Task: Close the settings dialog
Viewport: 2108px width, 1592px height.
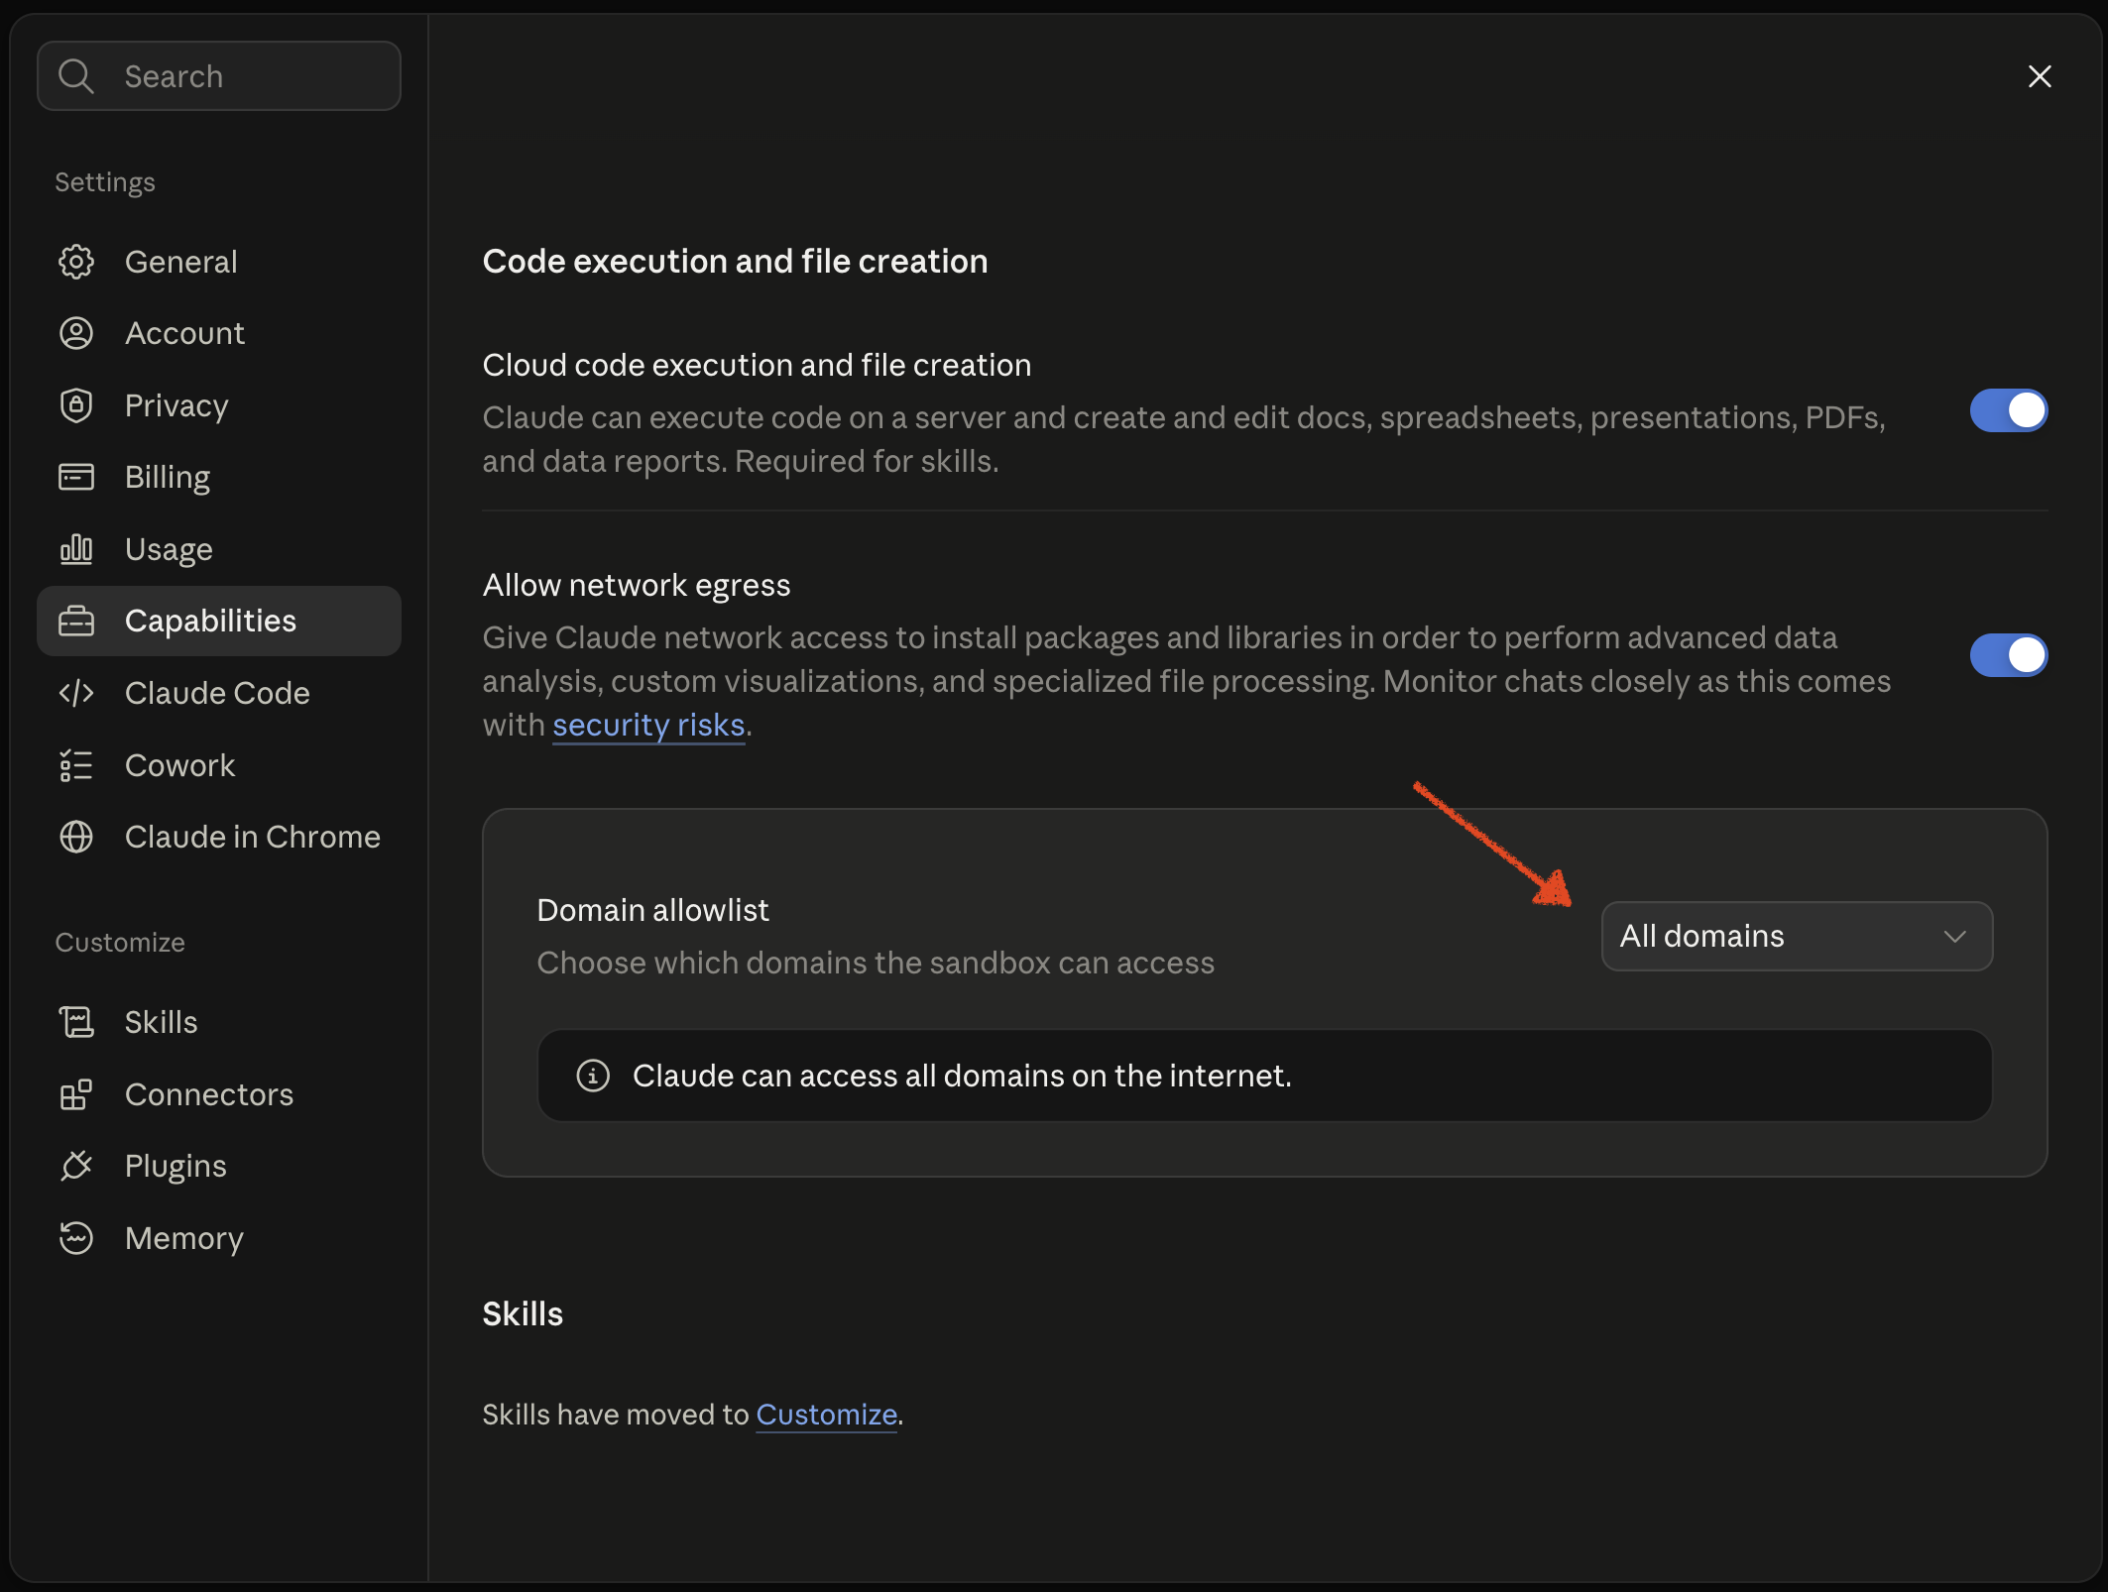Action: tap(2040, 76)
